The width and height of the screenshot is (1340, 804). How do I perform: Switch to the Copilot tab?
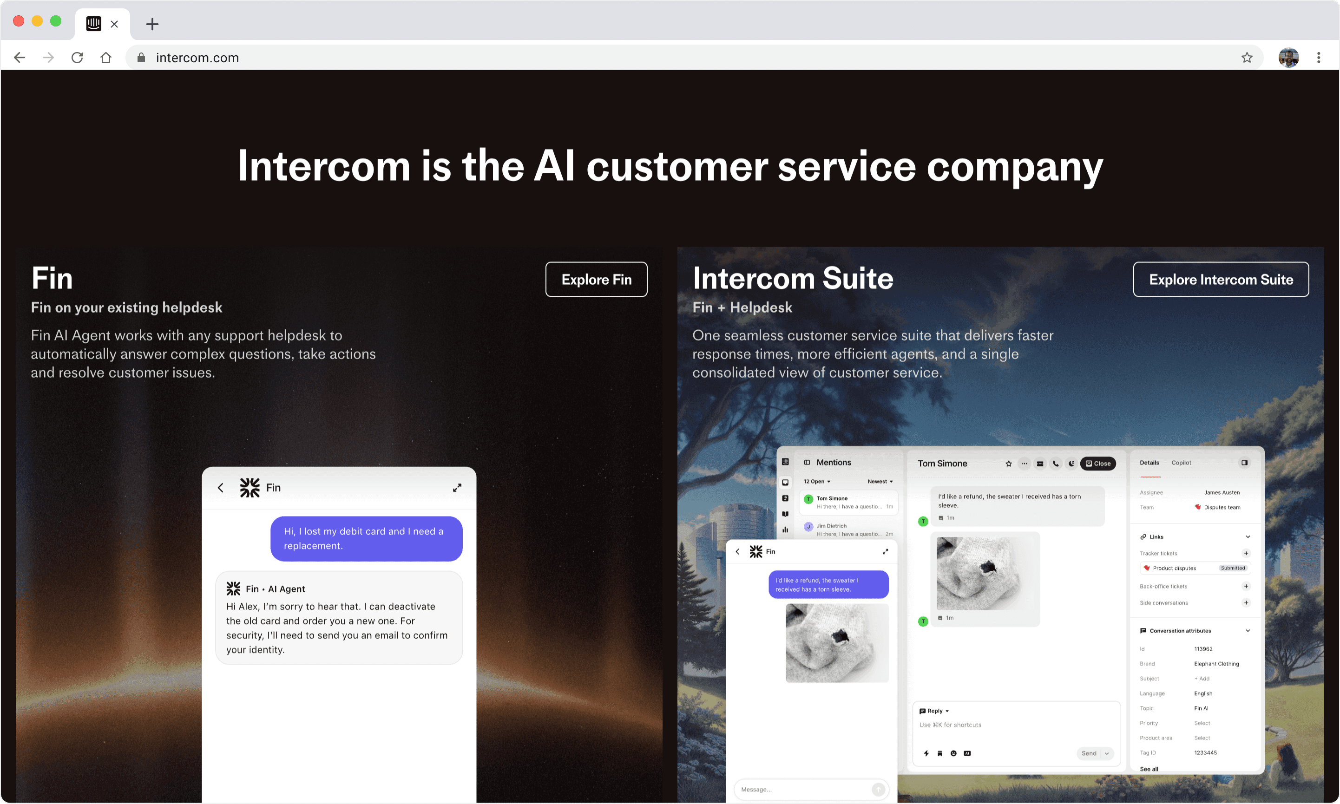click(x=1181, y=463)
